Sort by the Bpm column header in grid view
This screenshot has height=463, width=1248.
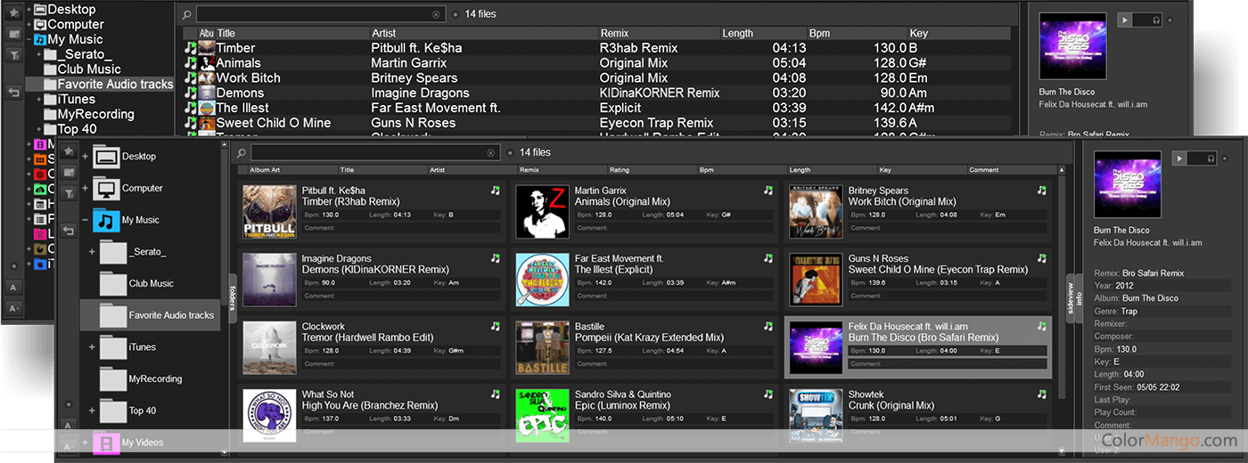[x=707, y=169]
